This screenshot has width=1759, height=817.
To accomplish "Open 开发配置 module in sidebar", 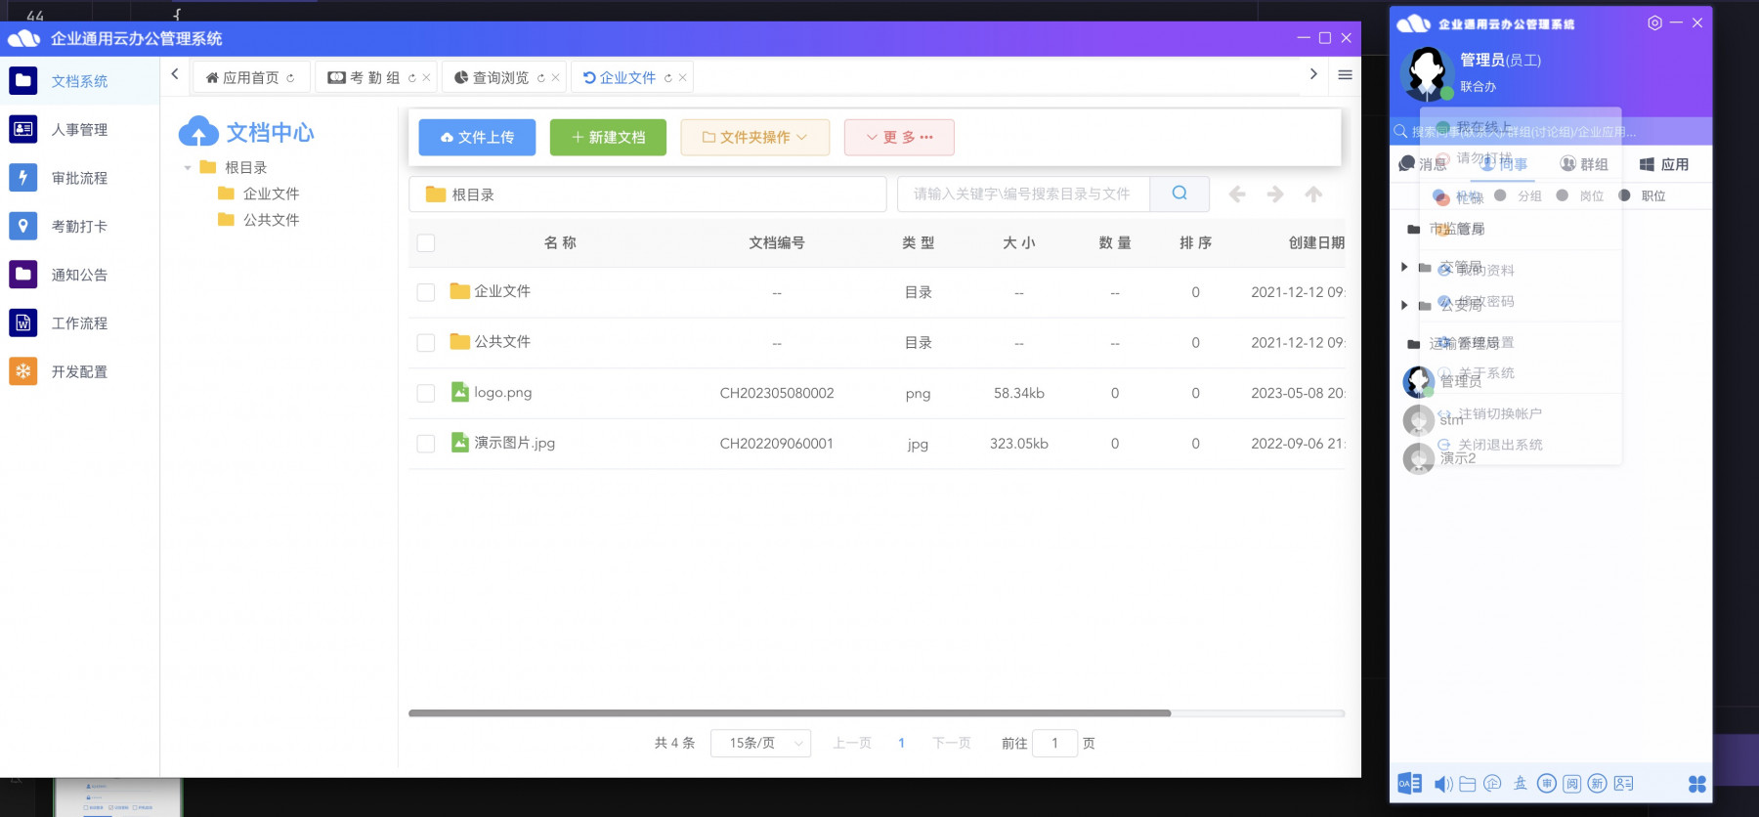I will click(79, 371).
